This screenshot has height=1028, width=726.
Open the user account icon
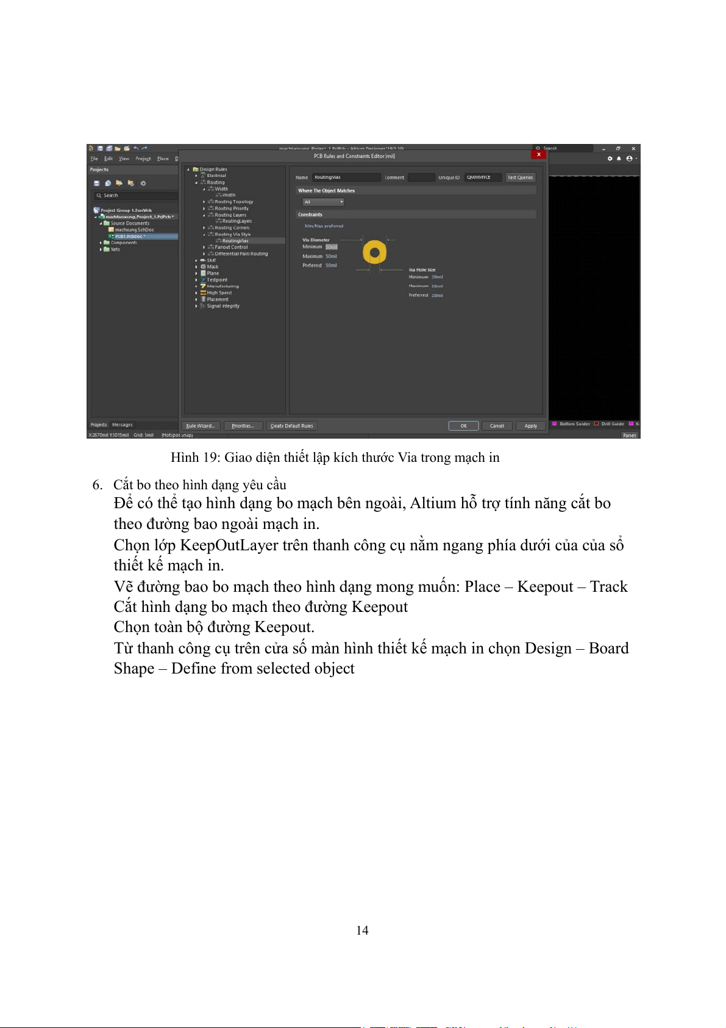629,159
